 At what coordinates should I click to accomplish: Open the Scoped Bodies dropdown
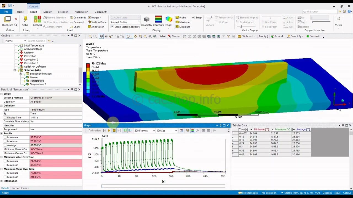(125, 22)
